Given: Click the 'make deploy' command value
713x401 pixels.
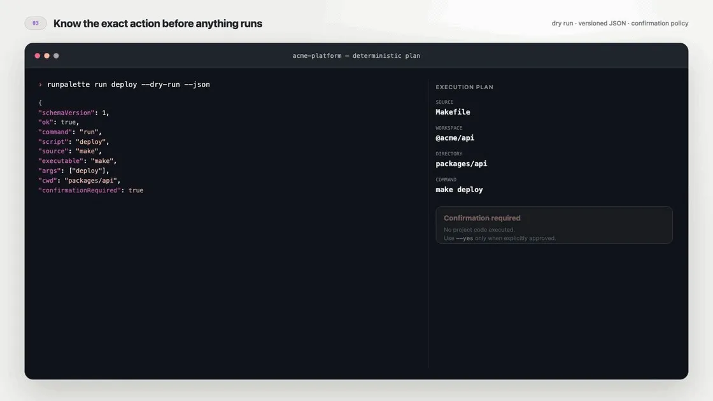Looking at the screenshot, I should (x=459, y=190).
